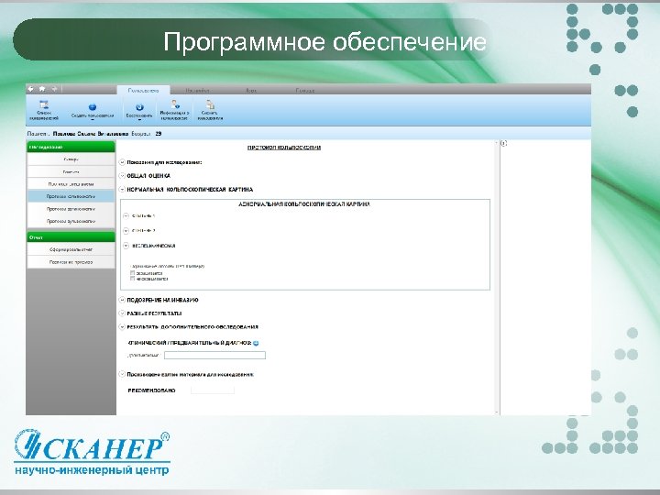Click the Сформировать отчет button
This screenshot has height=495, width=660.
pos(71,249)
